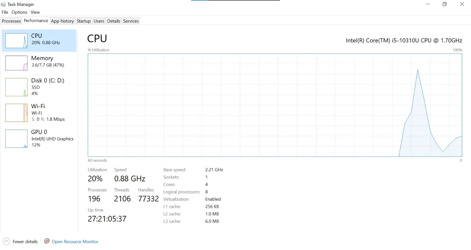Click the '196' processes count
The image size is (471, 250).
coord(94,199)
